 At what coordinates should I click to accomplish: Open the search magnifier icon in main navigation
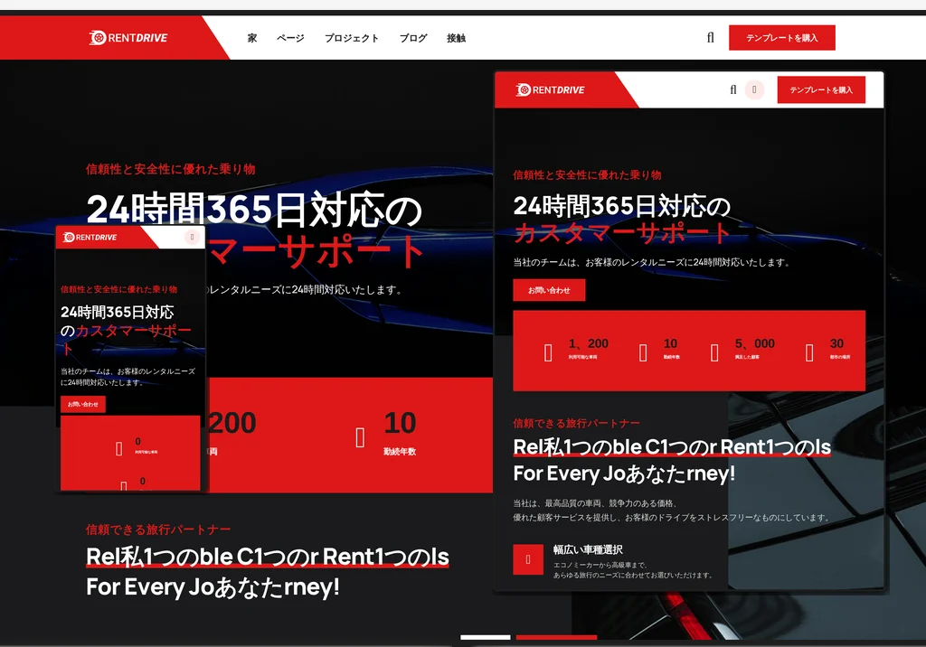[710, 37]
